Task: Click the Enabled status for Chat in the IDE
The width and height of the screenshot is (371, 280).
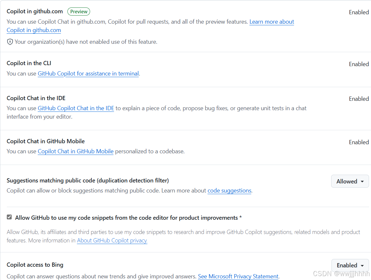Action: click(359, 99)
